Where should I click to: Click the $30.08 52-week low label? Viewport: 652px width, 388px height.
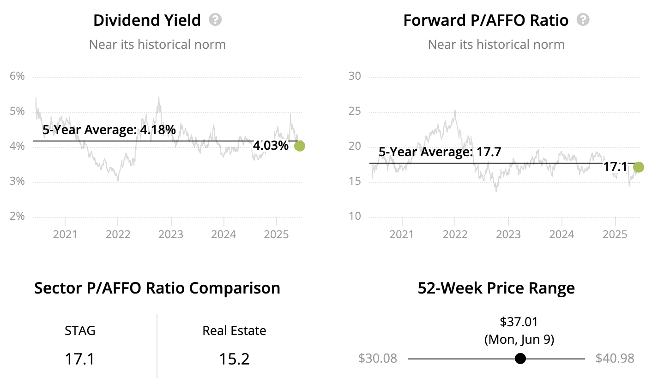tap(378, 359)
